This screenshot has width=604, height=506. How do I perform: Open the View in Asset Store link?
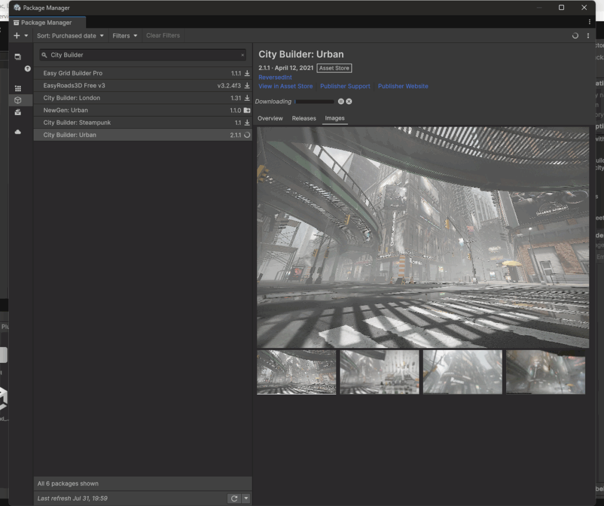pyautogui.click(x=285, y=86)
